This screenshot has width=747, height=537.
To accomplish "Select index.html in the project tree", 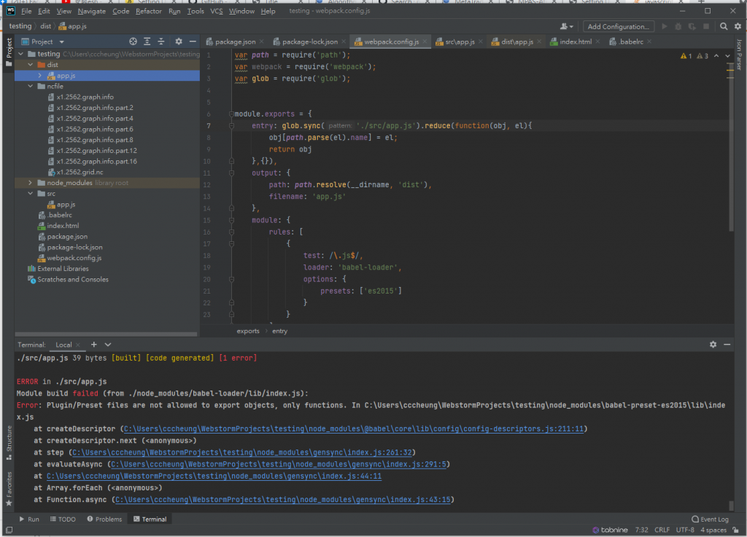I will coord(63,226).
